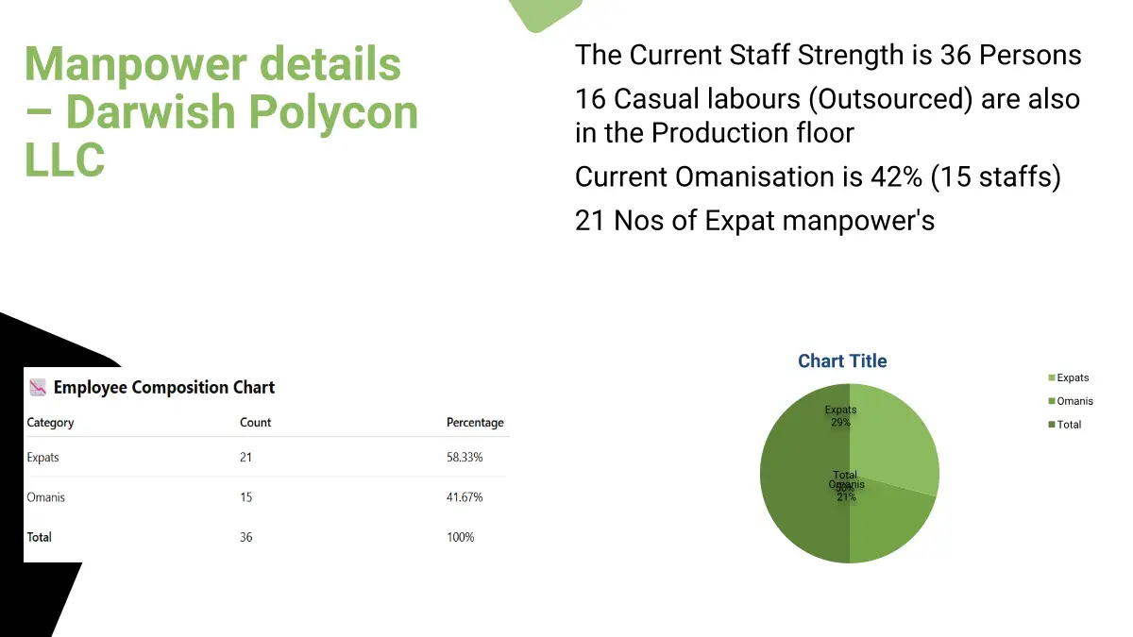Click the chart icon beside Employee Composition Chart
Screen dimensions: 1133x637
38,387
